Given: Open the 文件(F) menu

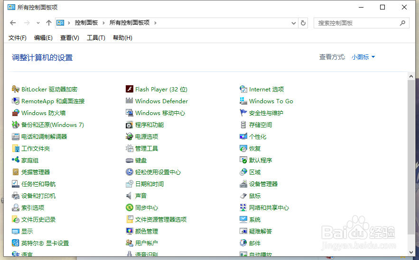Looking at the screenshot, I should [18, 37].
